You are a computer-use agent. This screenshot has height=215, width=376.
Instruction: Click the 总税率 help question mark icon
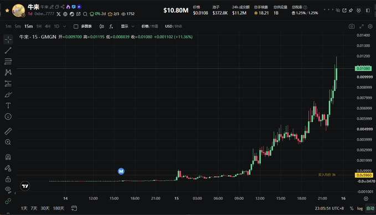tap(305, 7)
